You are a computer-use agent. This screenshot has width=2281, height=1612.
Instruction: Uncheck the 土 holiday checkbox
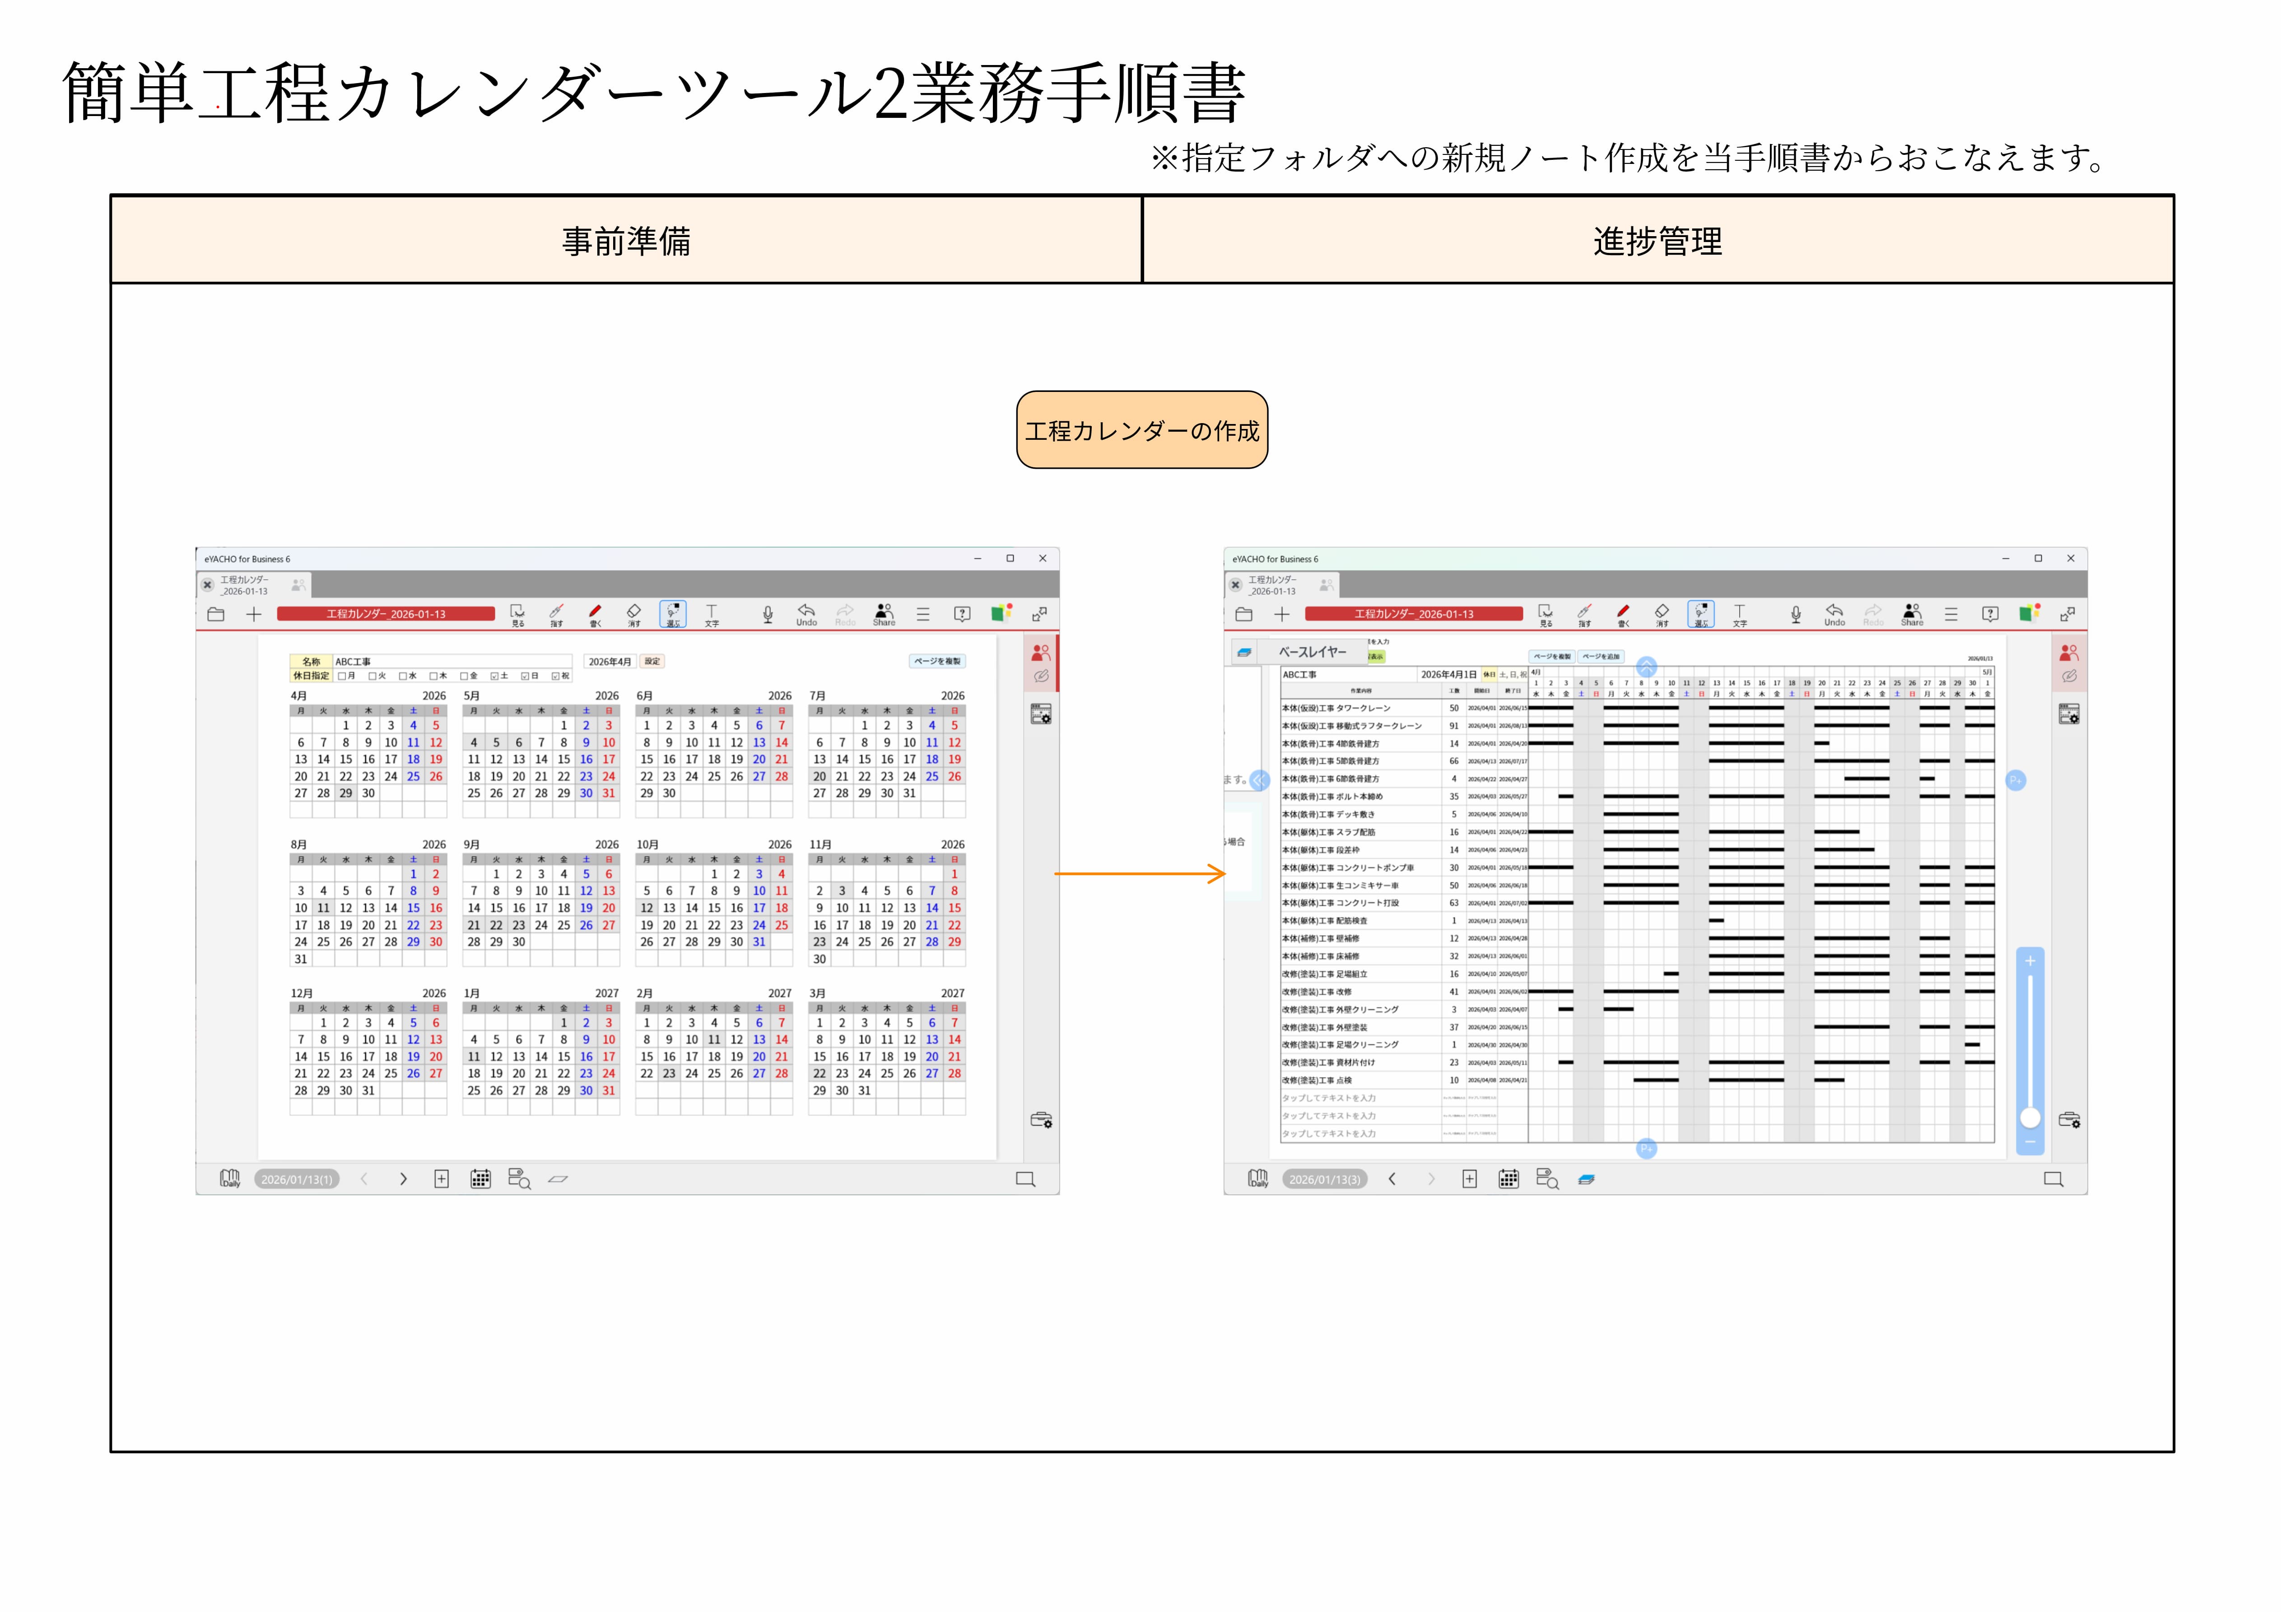click(x=494, y=676)
